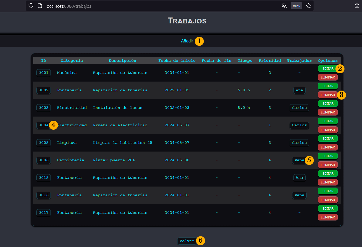Open worker Ana in the J015 row

pyautogui.click(x=299, y=178)
